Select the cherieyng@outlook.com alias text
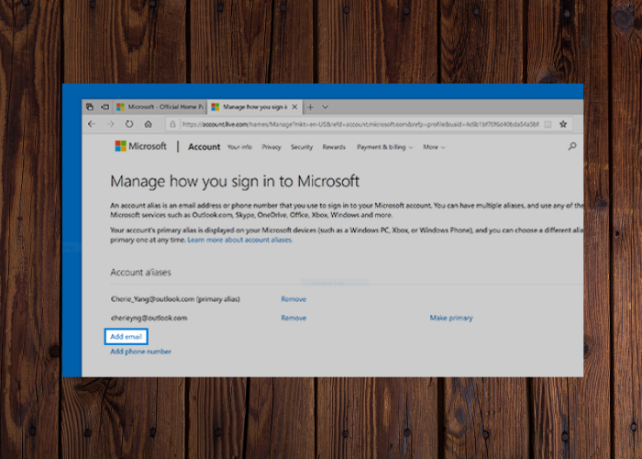Screen dimensions: 642x459 pos(149,318)
